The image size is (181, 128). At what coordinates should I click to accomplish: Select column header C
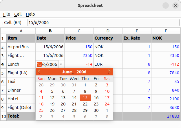79,31
